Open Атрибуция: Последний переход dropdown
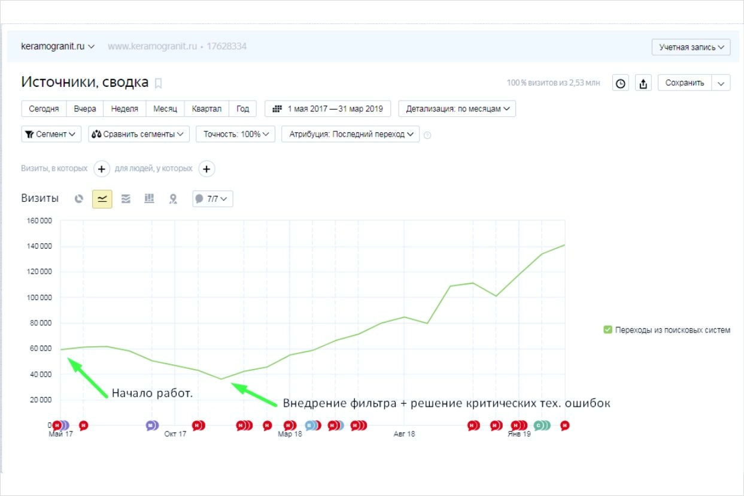This screenshot has width=744, height=496. click(x=351, y=134)
